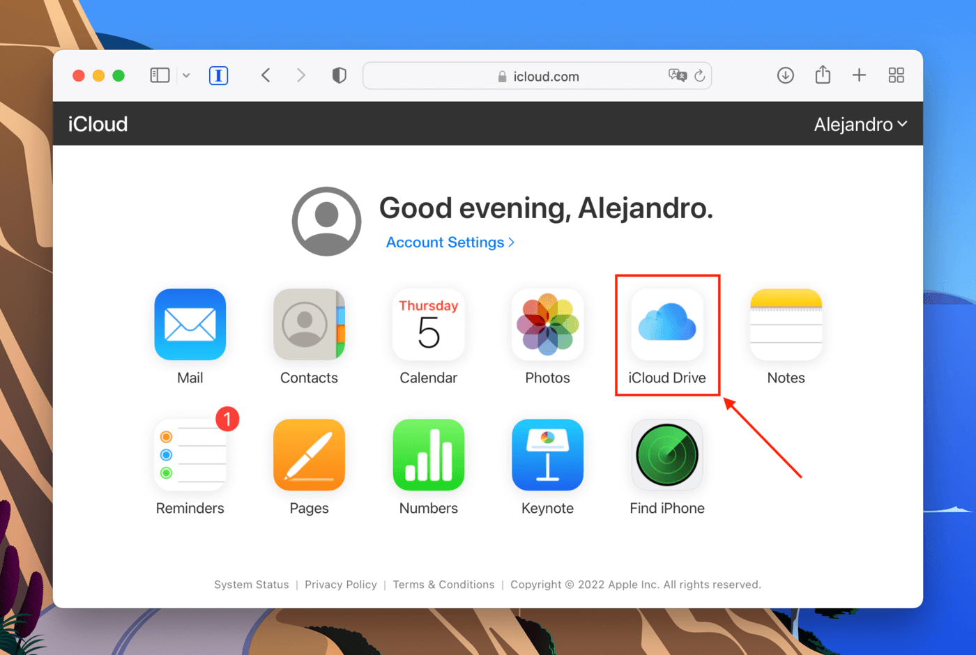Click the profile avatar picture
The height and width of the screenshot is (655, 976).
point(326,222)
